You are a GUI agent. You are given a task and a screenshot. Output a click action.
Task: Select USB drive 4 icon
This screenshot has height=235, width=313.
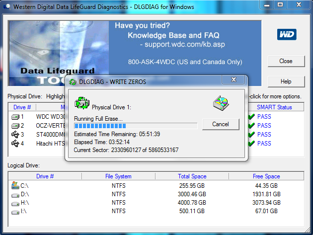tap(15, 144)
